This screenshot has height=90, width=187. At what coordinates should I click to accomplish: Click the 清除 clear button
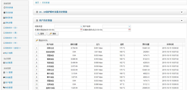53,34
